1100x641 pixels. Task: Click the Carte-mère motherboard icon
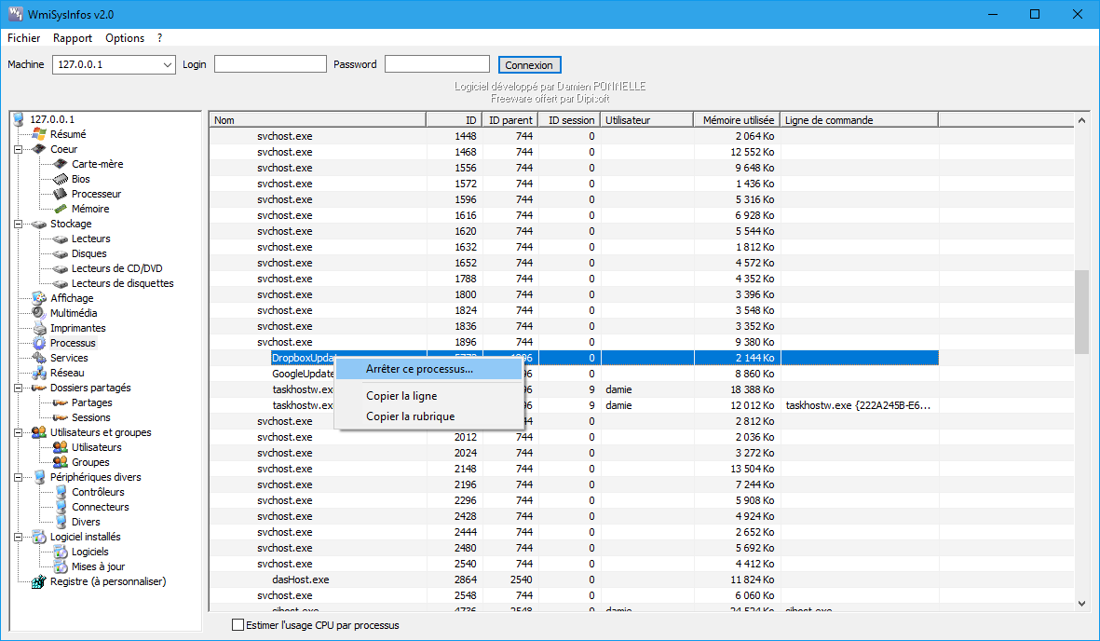pyautogui.click(x=61, y=164)
